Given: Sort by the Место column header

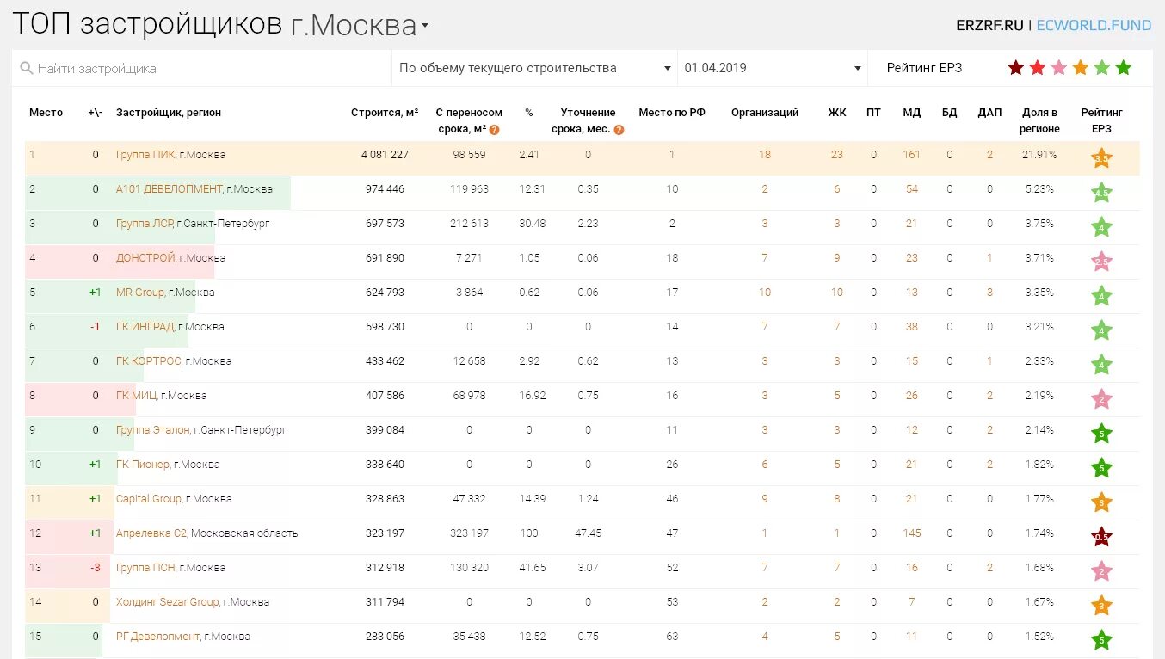Looking at the screenshot, I should click(46, 113).
